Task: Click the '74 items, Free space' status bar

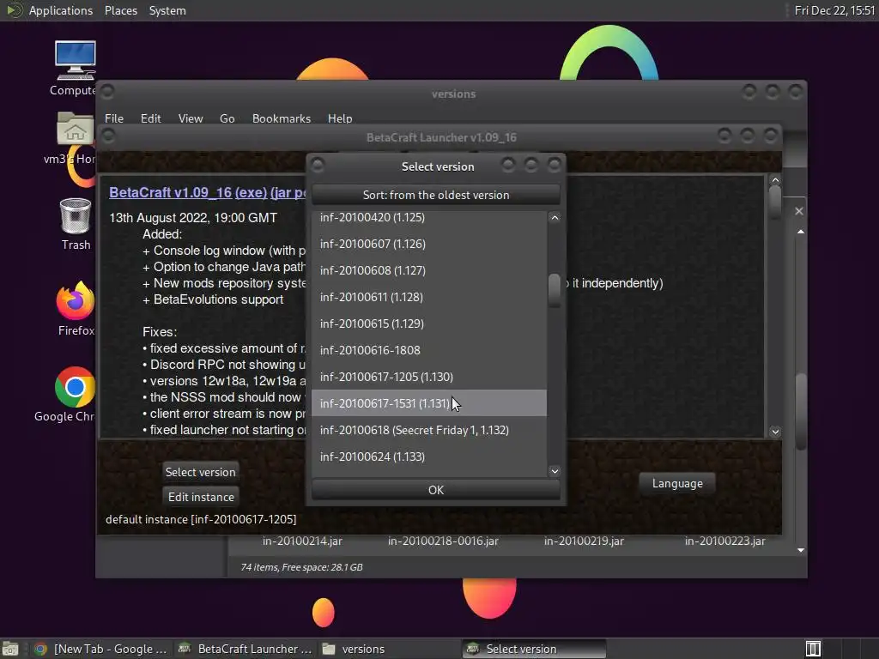Action: coord(301,567)
